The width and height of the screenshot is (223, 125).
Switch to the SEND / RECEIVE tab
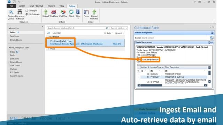pos(36,6)
